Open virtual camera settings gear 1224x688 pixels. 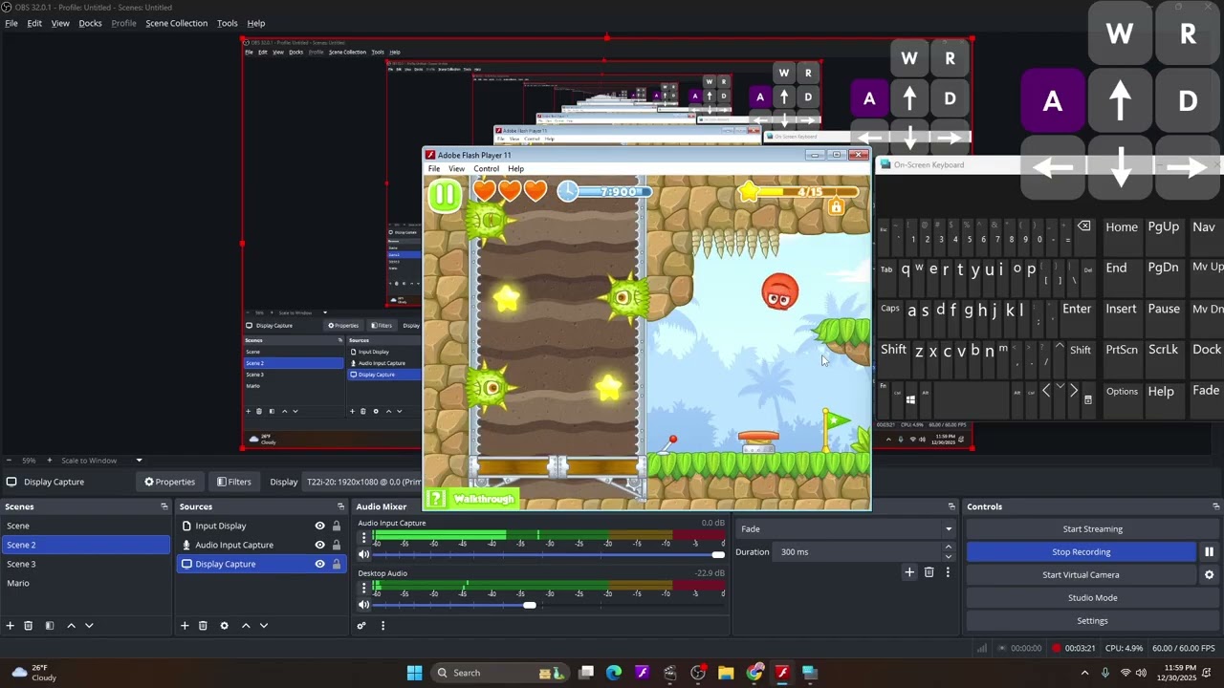[1209, 575]
